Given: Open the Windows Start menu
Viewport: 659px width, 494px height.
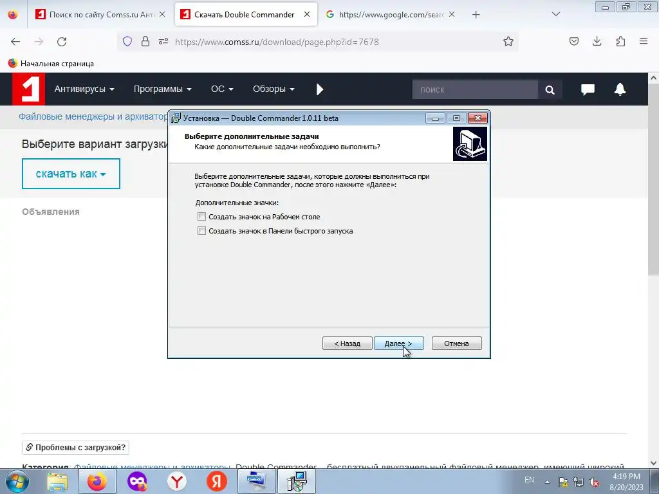Looking at the screenshot, I should pyautogui.click(x=17, y=481).
